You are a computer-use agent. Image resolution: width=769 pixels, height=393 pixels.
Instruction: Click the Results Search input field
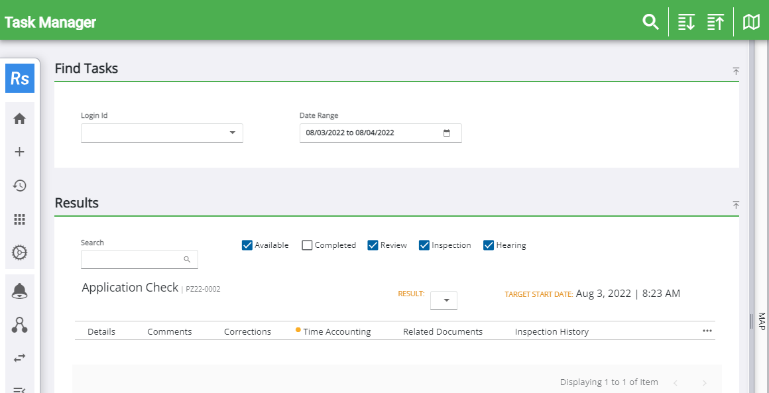coord(133,259)
